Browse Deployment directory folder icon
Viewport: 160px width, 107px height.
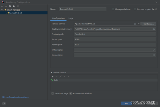pos(154,29)
